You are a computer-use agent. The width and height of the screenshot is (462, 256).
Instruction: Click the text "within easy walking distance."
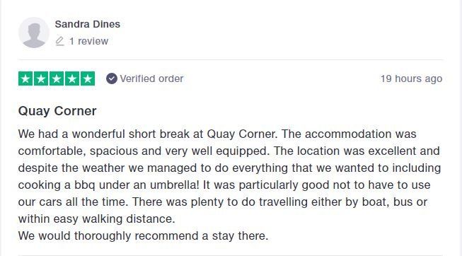pyautogui.click(x=97, y=219)
